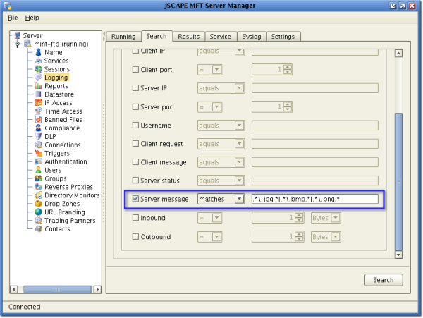Screen dimensions: 423x318
Task: Enable the Server IP checkbox
Action: [x=135, y=88]
